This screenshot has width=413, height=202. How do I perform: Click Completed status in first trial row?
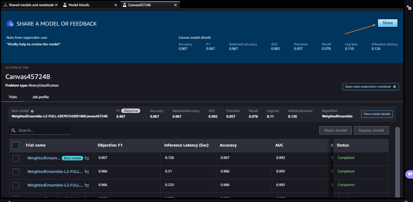tap(346, 158)
